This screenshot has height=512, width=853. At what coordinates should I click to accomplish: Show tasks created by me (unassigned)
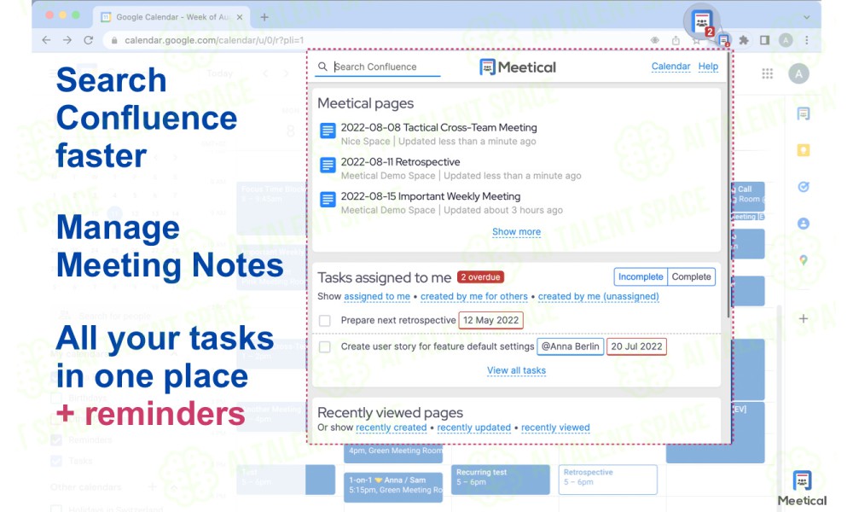599,297
